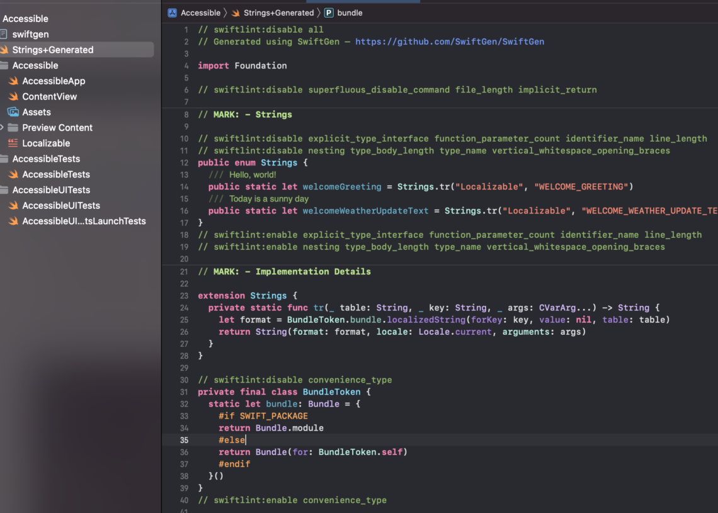Expand the Preview Content folder disclosure arrow

(3, 128)
